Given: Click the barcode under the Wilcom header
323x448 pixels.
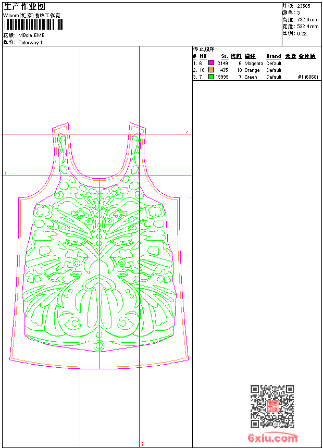Looking at the screenshot, I should click(x=33, y=24).
